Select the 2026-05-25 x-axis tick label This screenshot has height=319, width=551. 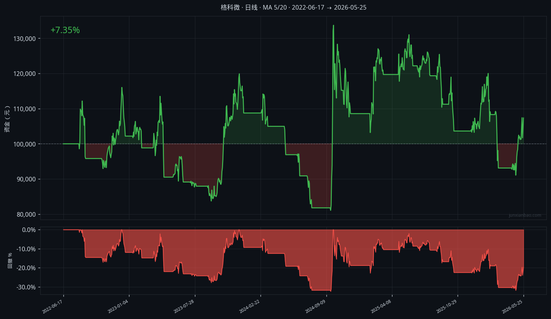(513, 307)
